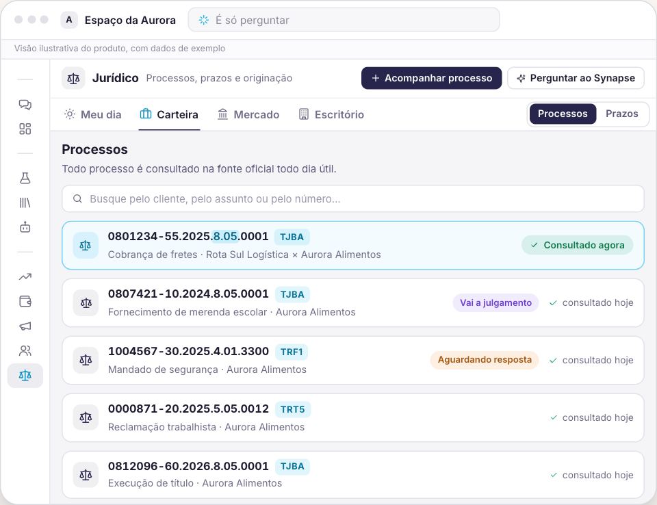Focus the process search field
Viewport: 657px width, 505px height.
(x=353, y=198)
